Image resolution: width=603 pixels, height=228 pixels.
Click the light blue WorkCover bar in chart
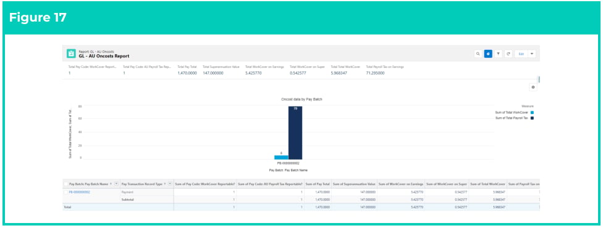point(281,157)
